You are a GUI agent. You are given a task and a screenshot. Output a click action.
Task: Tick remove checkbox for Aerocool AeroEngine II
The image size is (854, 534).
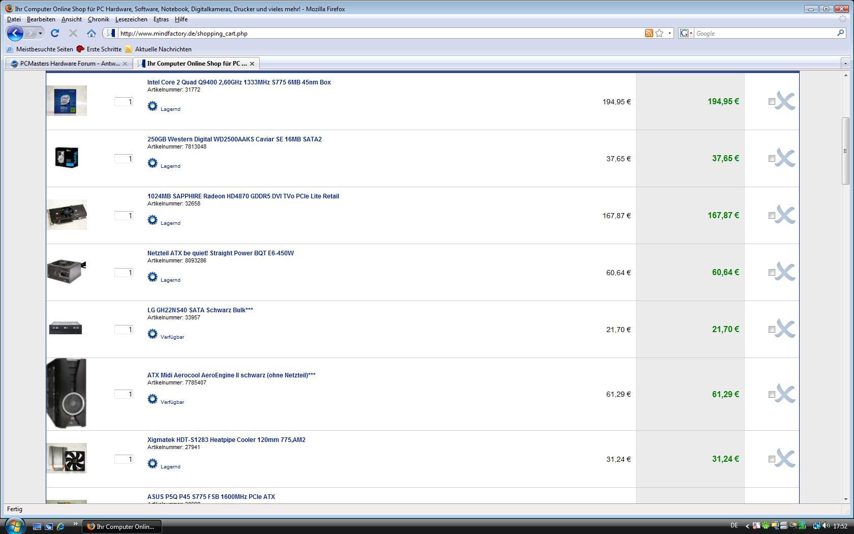click(x=772, y=394)
